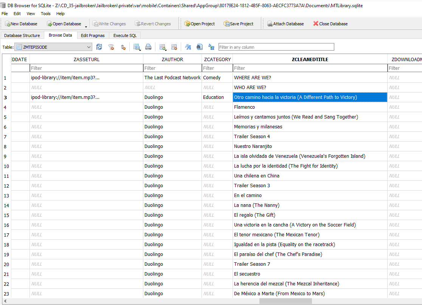Click the find in table binoculars icon
The height and width of the screenshot is (305, 422).
(200, 47)
